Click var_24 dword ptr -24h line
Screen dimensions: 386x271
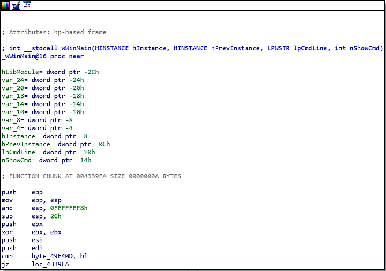pos(43,80)
